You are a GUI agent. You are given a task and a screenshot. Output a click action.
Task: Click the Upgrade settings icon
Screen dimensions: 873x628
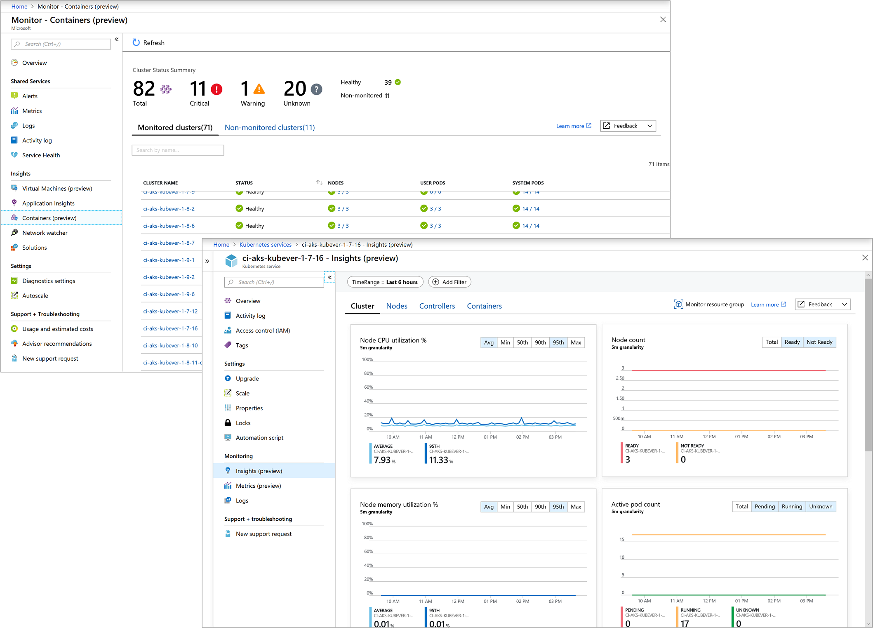[228, 378]
